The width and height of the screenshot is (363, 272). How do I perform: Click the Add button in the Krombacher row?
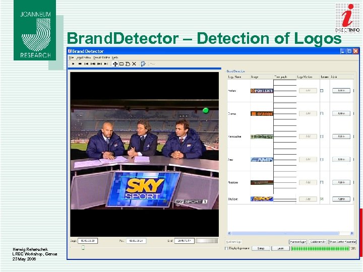(x=308, y=137)
